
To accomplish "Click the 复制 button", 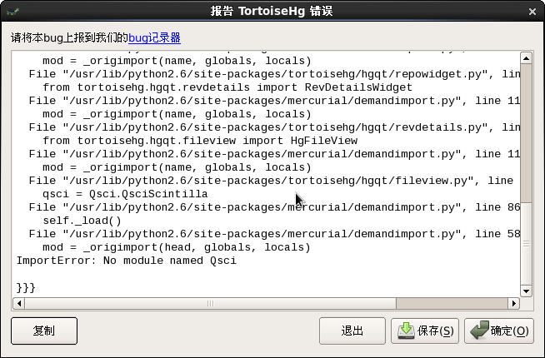I will click(x=44, y=331).
